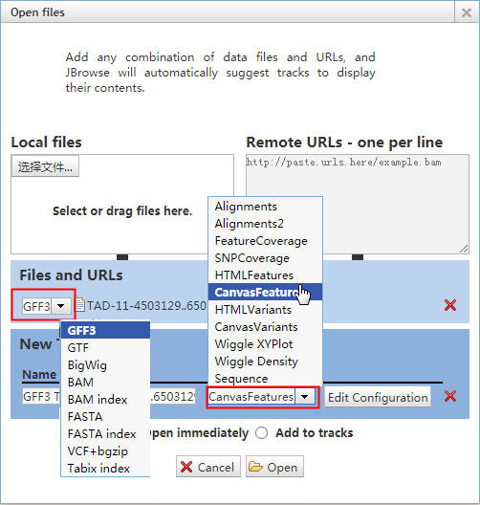This screenshot has width=480, height=505.
Task: Remove the TAD-11 file with the red X
Action: [x=450, y=305]
